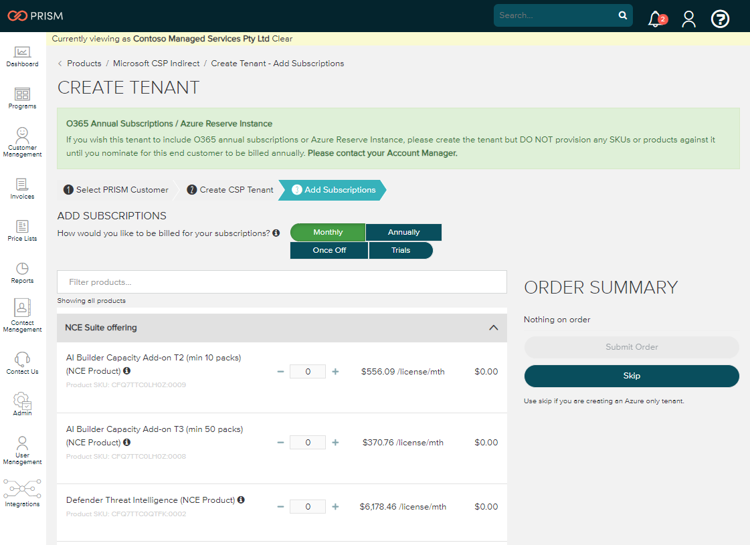Image resolution: width=750 pixels, height=545 pixels.
Task: Click Microsoft CSP Indirect breadcrumb link
Action: tap(156, 64)
